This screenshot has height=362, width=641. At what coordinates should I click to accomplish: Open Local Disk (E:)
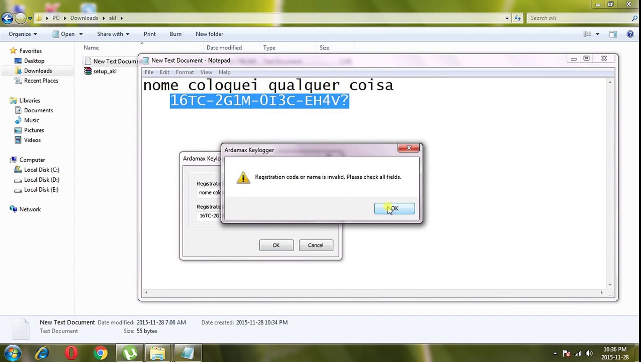(x=37, y=190)
